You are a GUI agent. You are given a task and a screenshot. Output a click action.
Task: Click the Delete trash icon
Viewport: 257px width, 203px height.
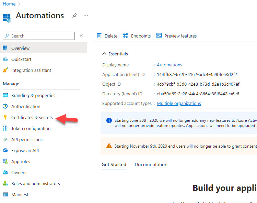pos(99,36)
